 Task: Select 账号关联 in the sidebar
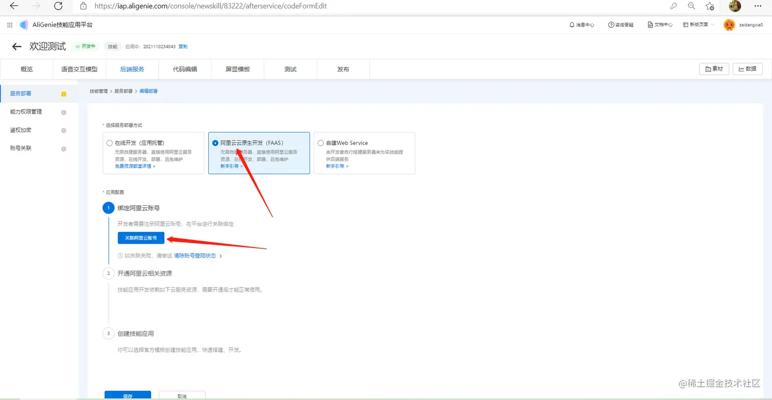point(39,148)
